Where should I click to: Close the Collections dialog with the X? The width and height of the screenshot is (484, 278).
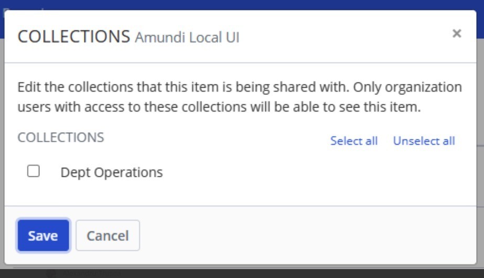[x=457, y=34]
